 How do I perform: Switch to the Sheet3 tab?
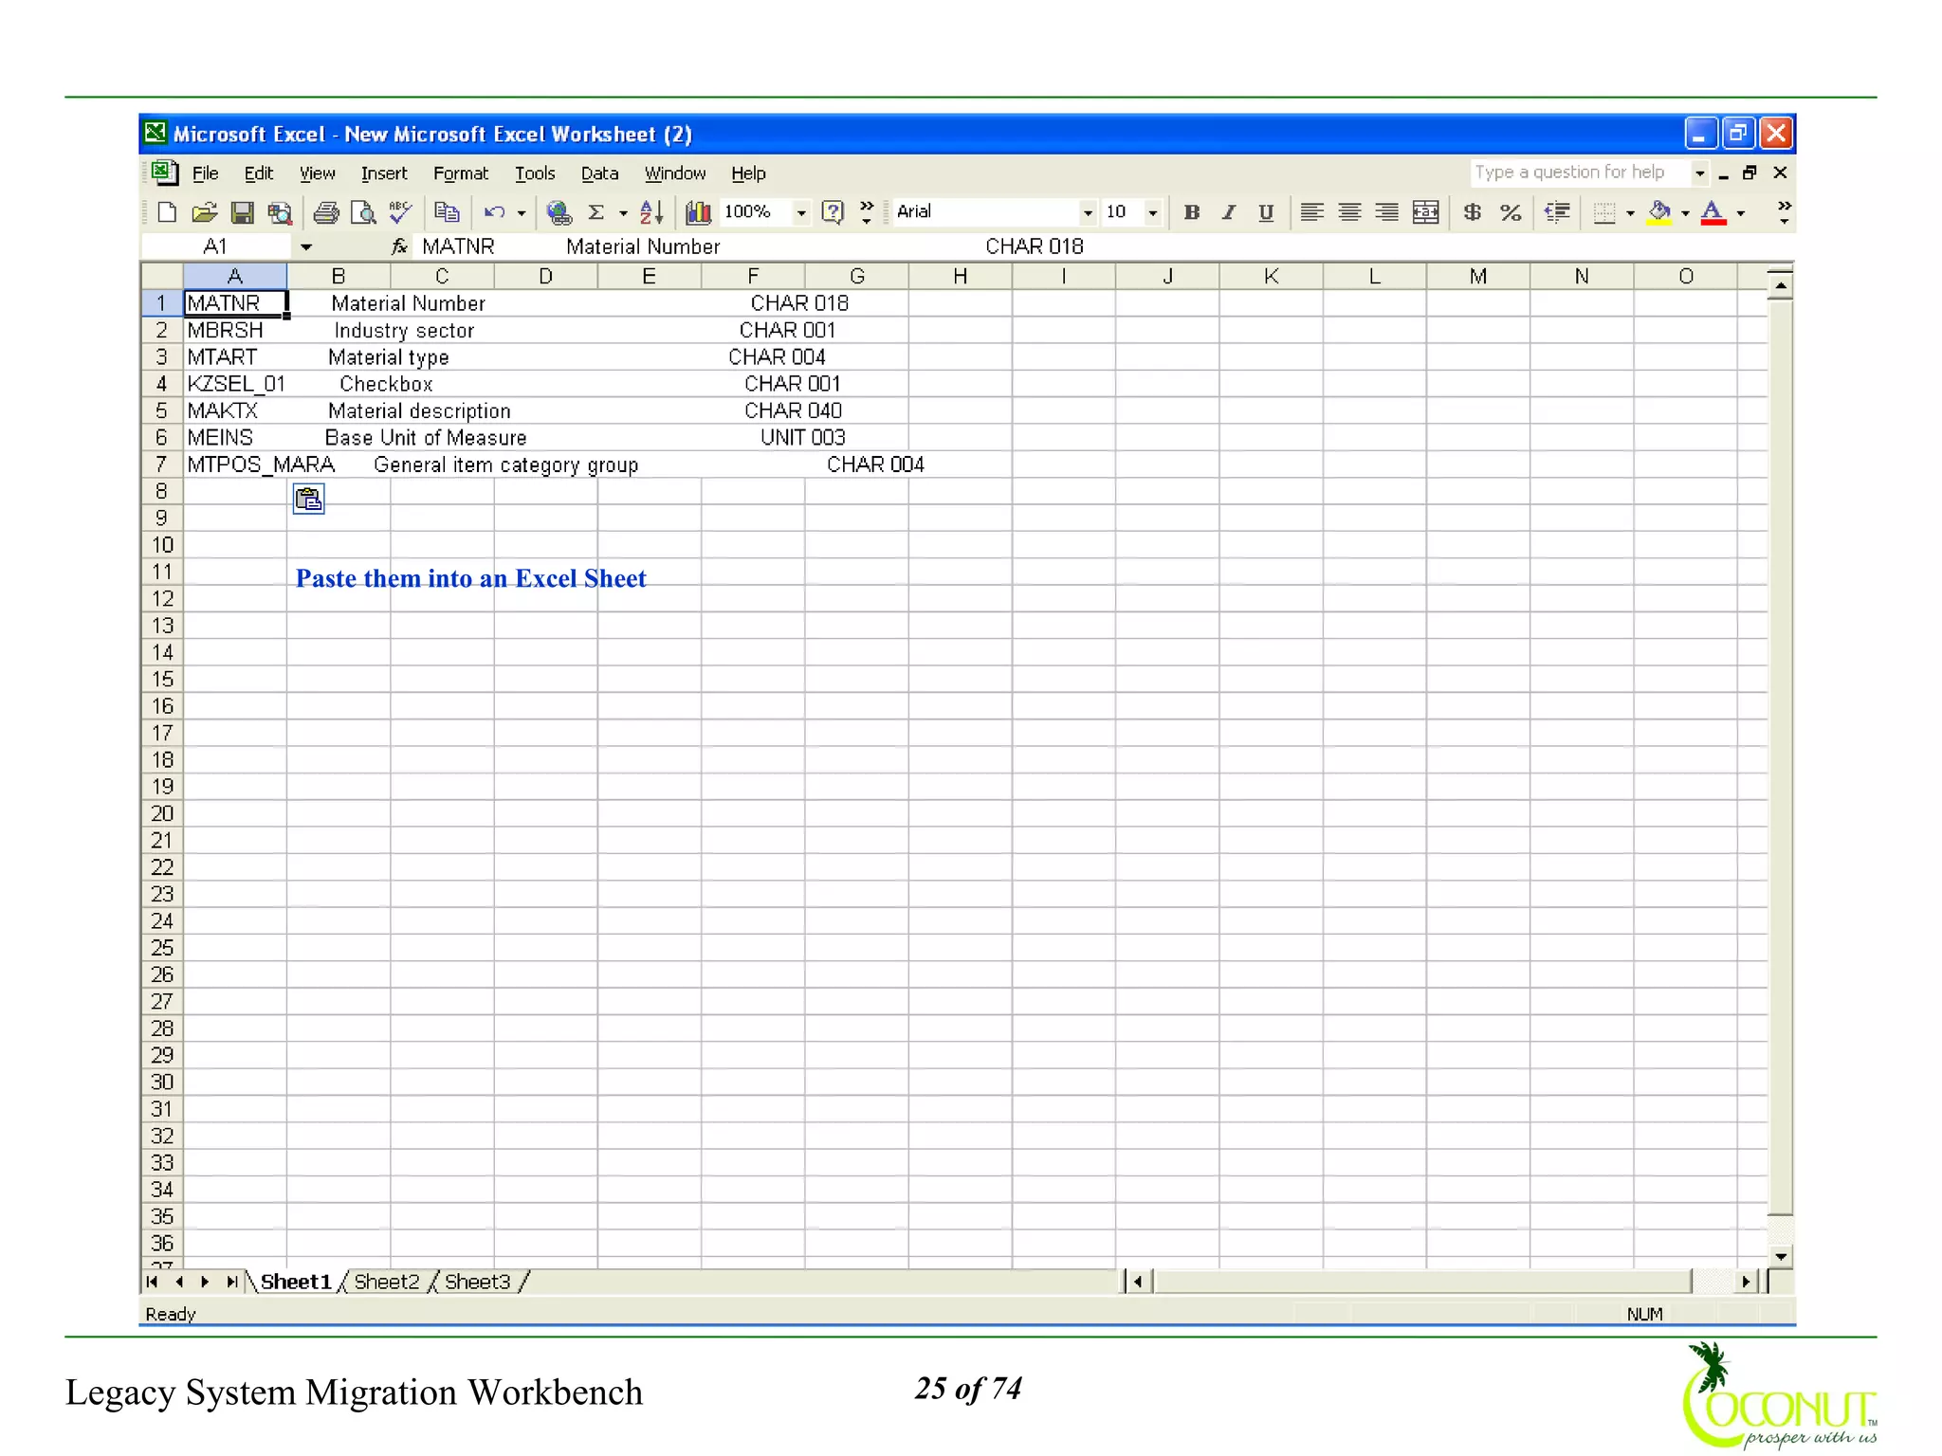477,1282
